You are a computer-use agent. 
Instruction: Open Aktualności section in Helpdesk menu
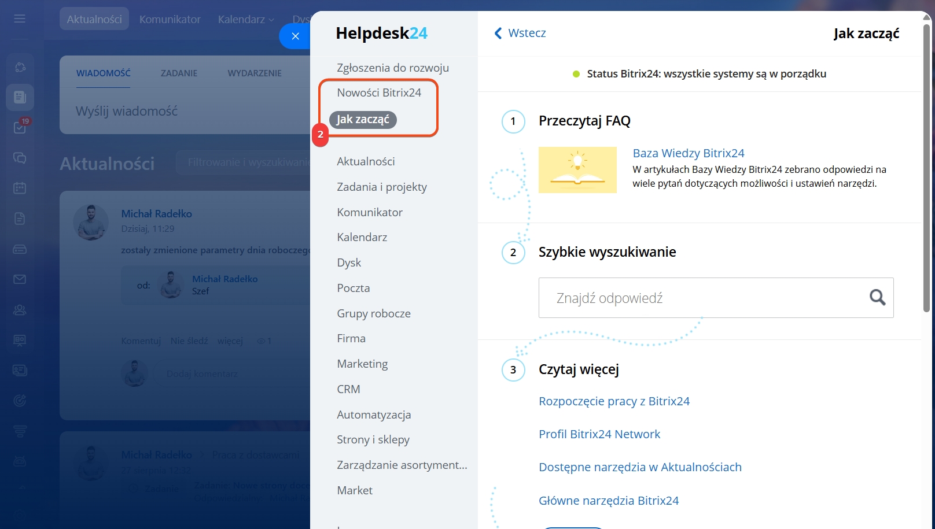click(366, 161)
